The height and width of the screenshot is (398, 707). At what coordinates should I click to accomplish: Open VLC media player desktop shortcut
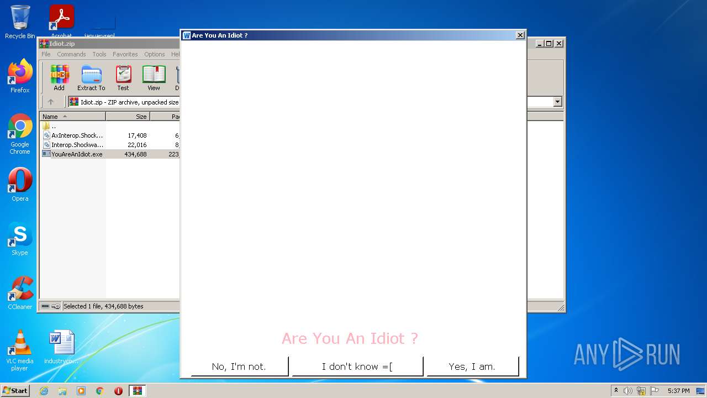point(20,350)
